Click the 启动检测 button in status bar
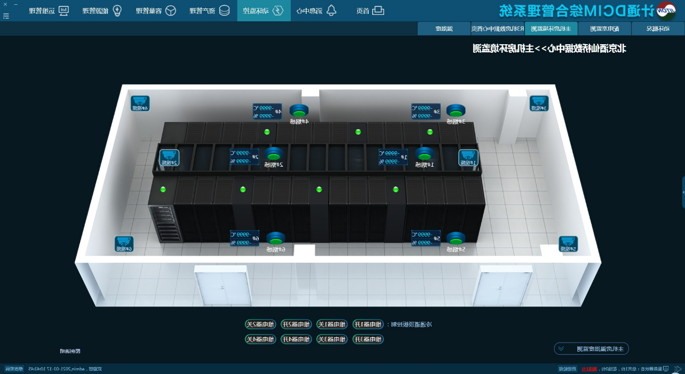 (568, 369)
